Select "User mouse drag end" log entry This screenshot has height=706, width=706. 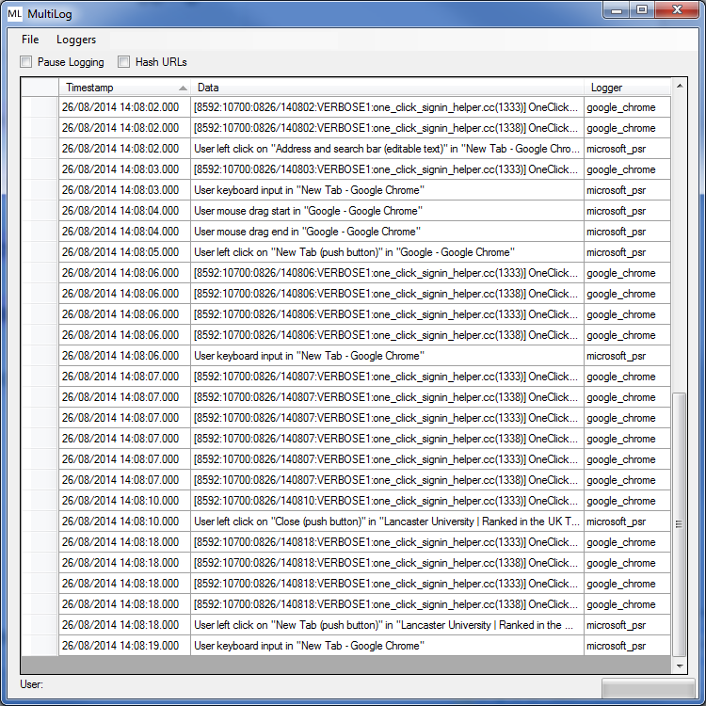click(x=387, y=232)
